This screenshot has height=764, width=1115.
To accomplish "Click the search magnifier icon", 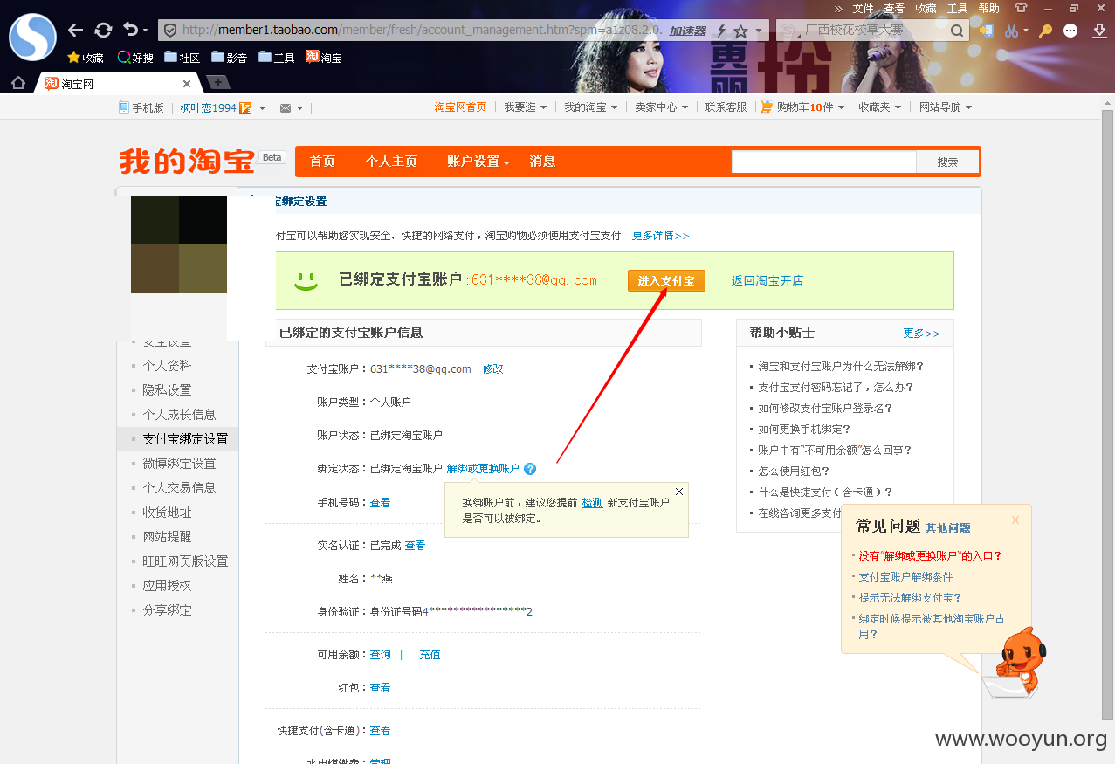I will (x=957, y=31).
